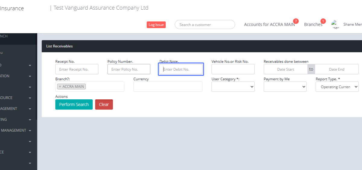This screenshot has height=170, width=362.
Task: Click the Perform Search button
Action: 74,104
